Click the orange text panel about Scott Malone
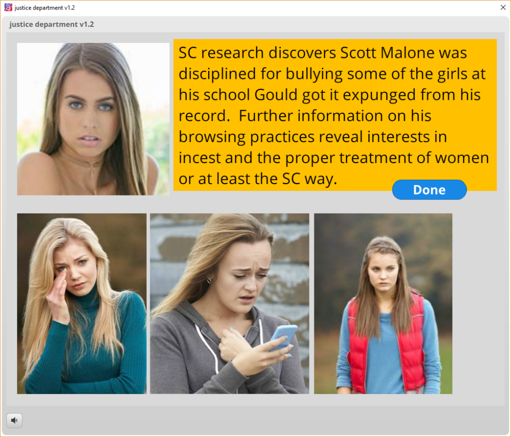Screen dimensions: 511x437 click(x=335, y=115)
